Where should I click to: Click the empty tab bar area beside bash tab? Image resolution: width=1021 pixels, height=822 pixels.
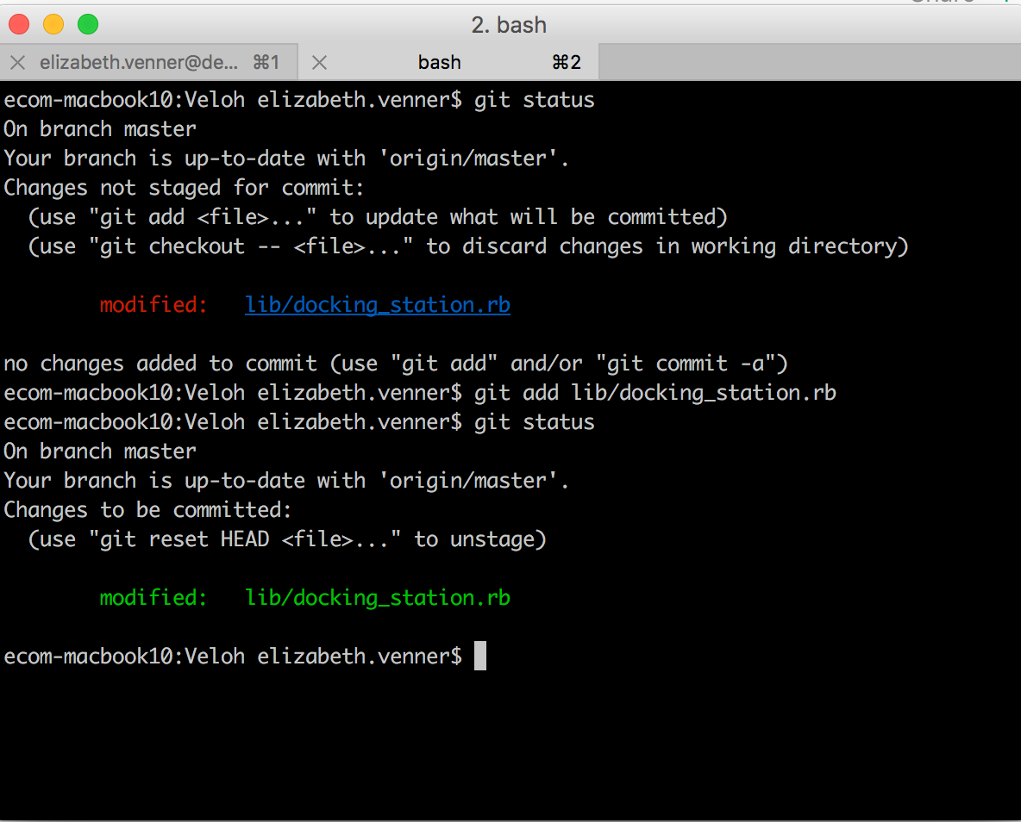coord(810,63)
